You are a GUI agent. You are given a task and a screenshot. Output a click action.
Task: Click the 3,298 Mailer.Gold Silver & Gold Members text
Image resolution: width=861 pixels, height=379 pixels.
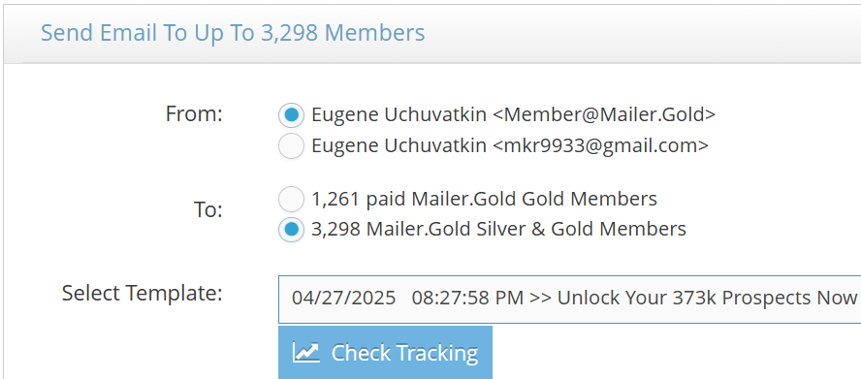[x=498, y=229]
